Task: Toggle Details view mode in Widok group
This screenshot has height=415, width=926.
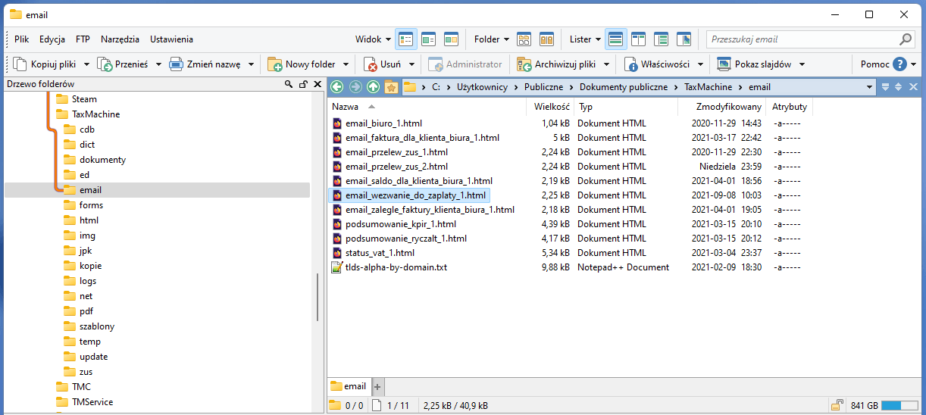Action: (x=406, y=39)
